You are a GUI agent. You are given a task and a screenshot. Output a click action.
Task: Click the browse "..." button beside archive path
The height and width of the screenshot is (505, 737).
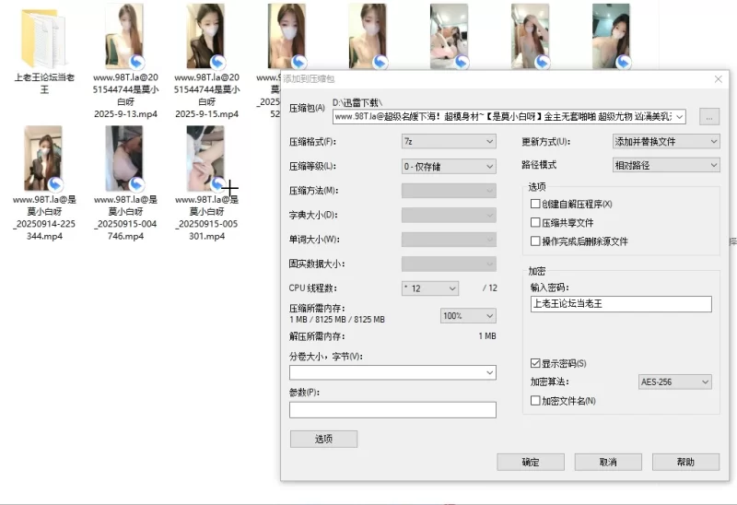(708, 117)
